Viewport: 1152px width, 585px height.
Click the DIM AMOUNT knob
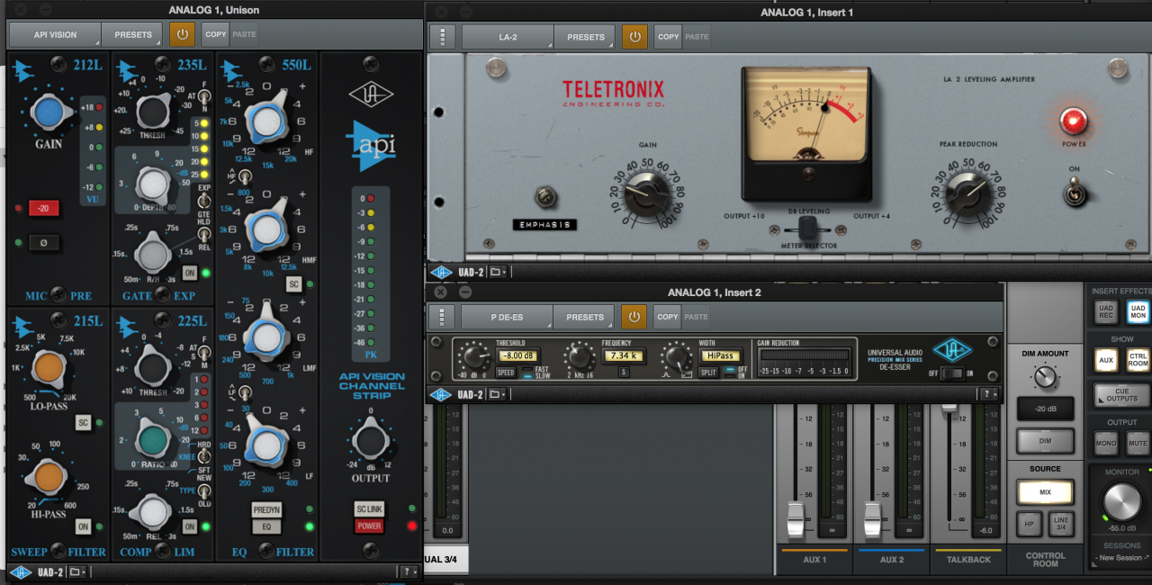tap(1045, 378)
